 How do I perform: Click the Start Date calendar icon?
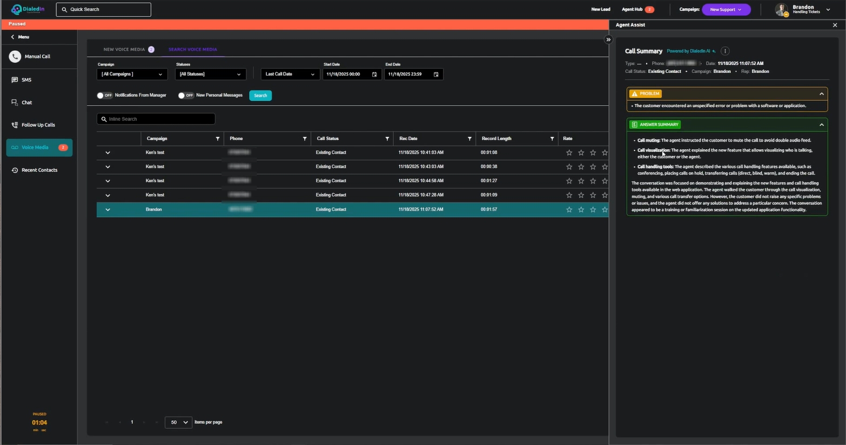pyautogui.click(x=374, y=74)
